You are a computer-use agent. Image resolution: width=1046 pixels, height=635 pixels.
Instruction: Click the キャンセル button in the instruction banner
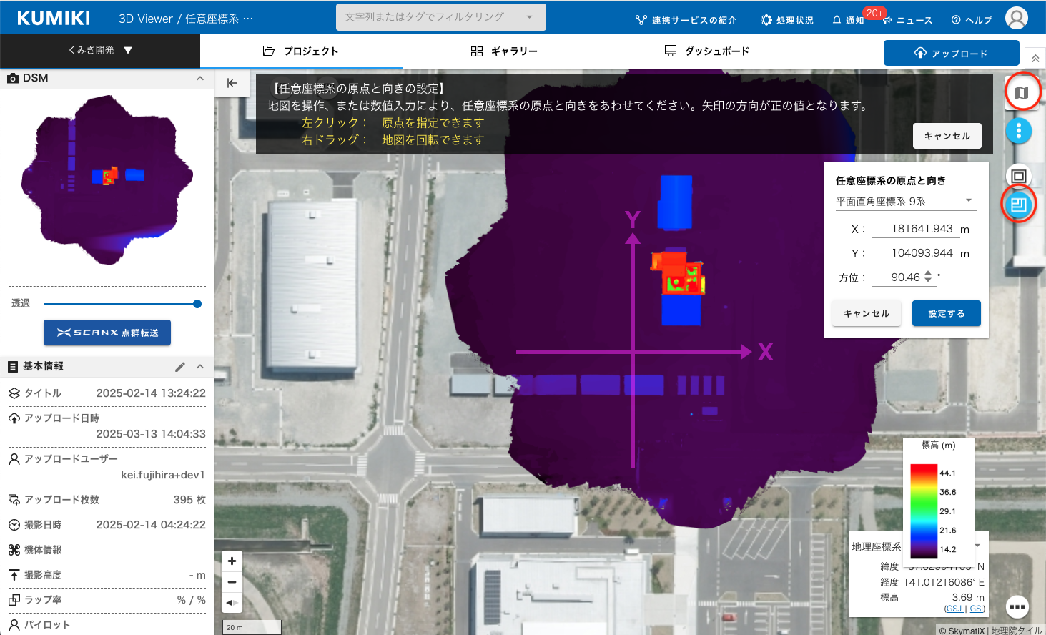947,136
